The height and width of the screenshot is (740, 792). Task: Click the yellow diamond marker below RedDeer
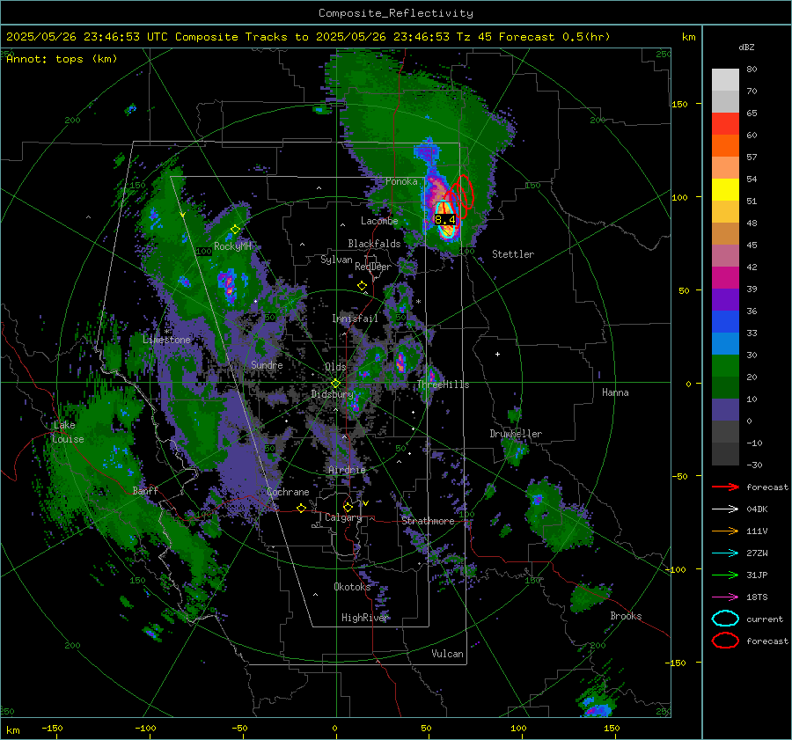pos(362,286)
